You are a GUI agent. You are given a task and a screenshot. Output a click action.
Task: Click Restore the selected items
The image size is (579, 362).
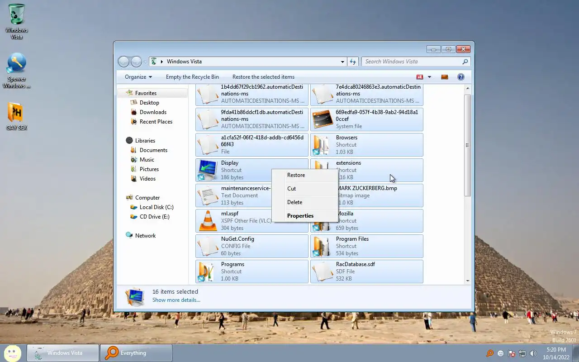263,77
